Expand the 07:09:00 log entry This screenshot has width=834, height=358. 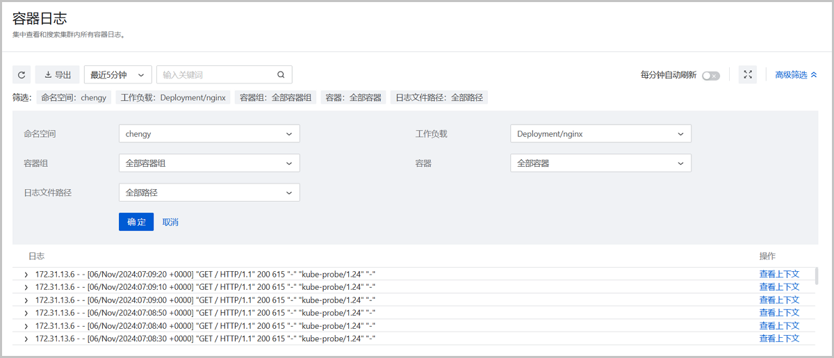click(x=26, y=300)
